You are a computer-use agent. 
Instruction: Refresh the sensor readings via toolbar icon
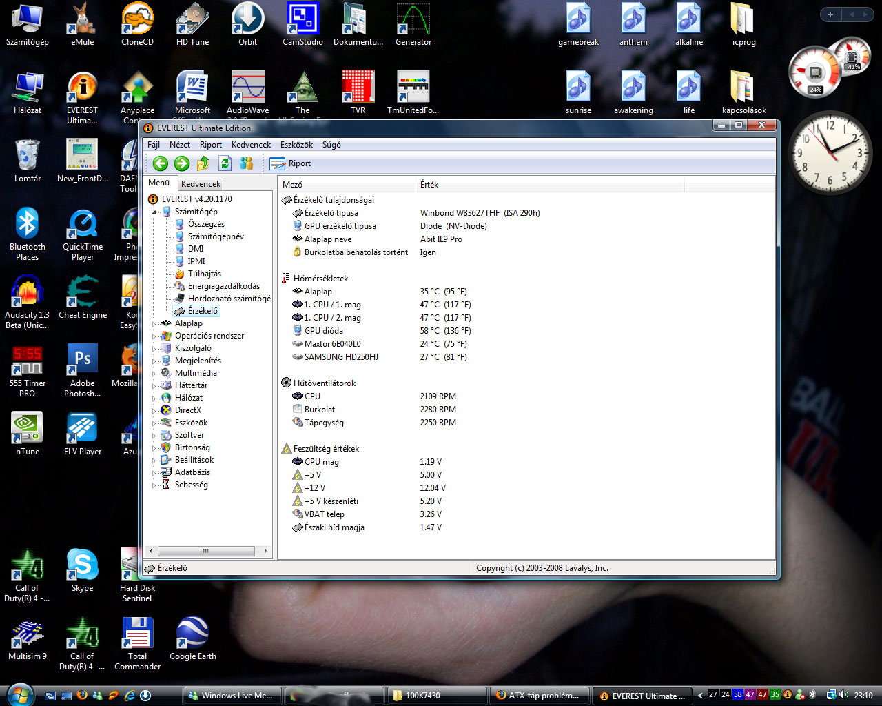tap(225, 163)
